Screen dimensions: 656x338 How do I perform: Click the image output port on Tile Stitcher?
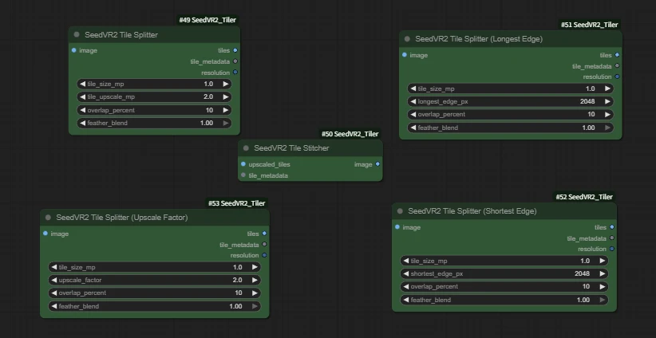[x=377, y=164]
